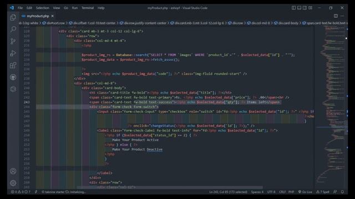Image resolution: width=355 pixels, height=199 pixels.
Task: Change language mode via PHP status item
Action: point(291,192)
